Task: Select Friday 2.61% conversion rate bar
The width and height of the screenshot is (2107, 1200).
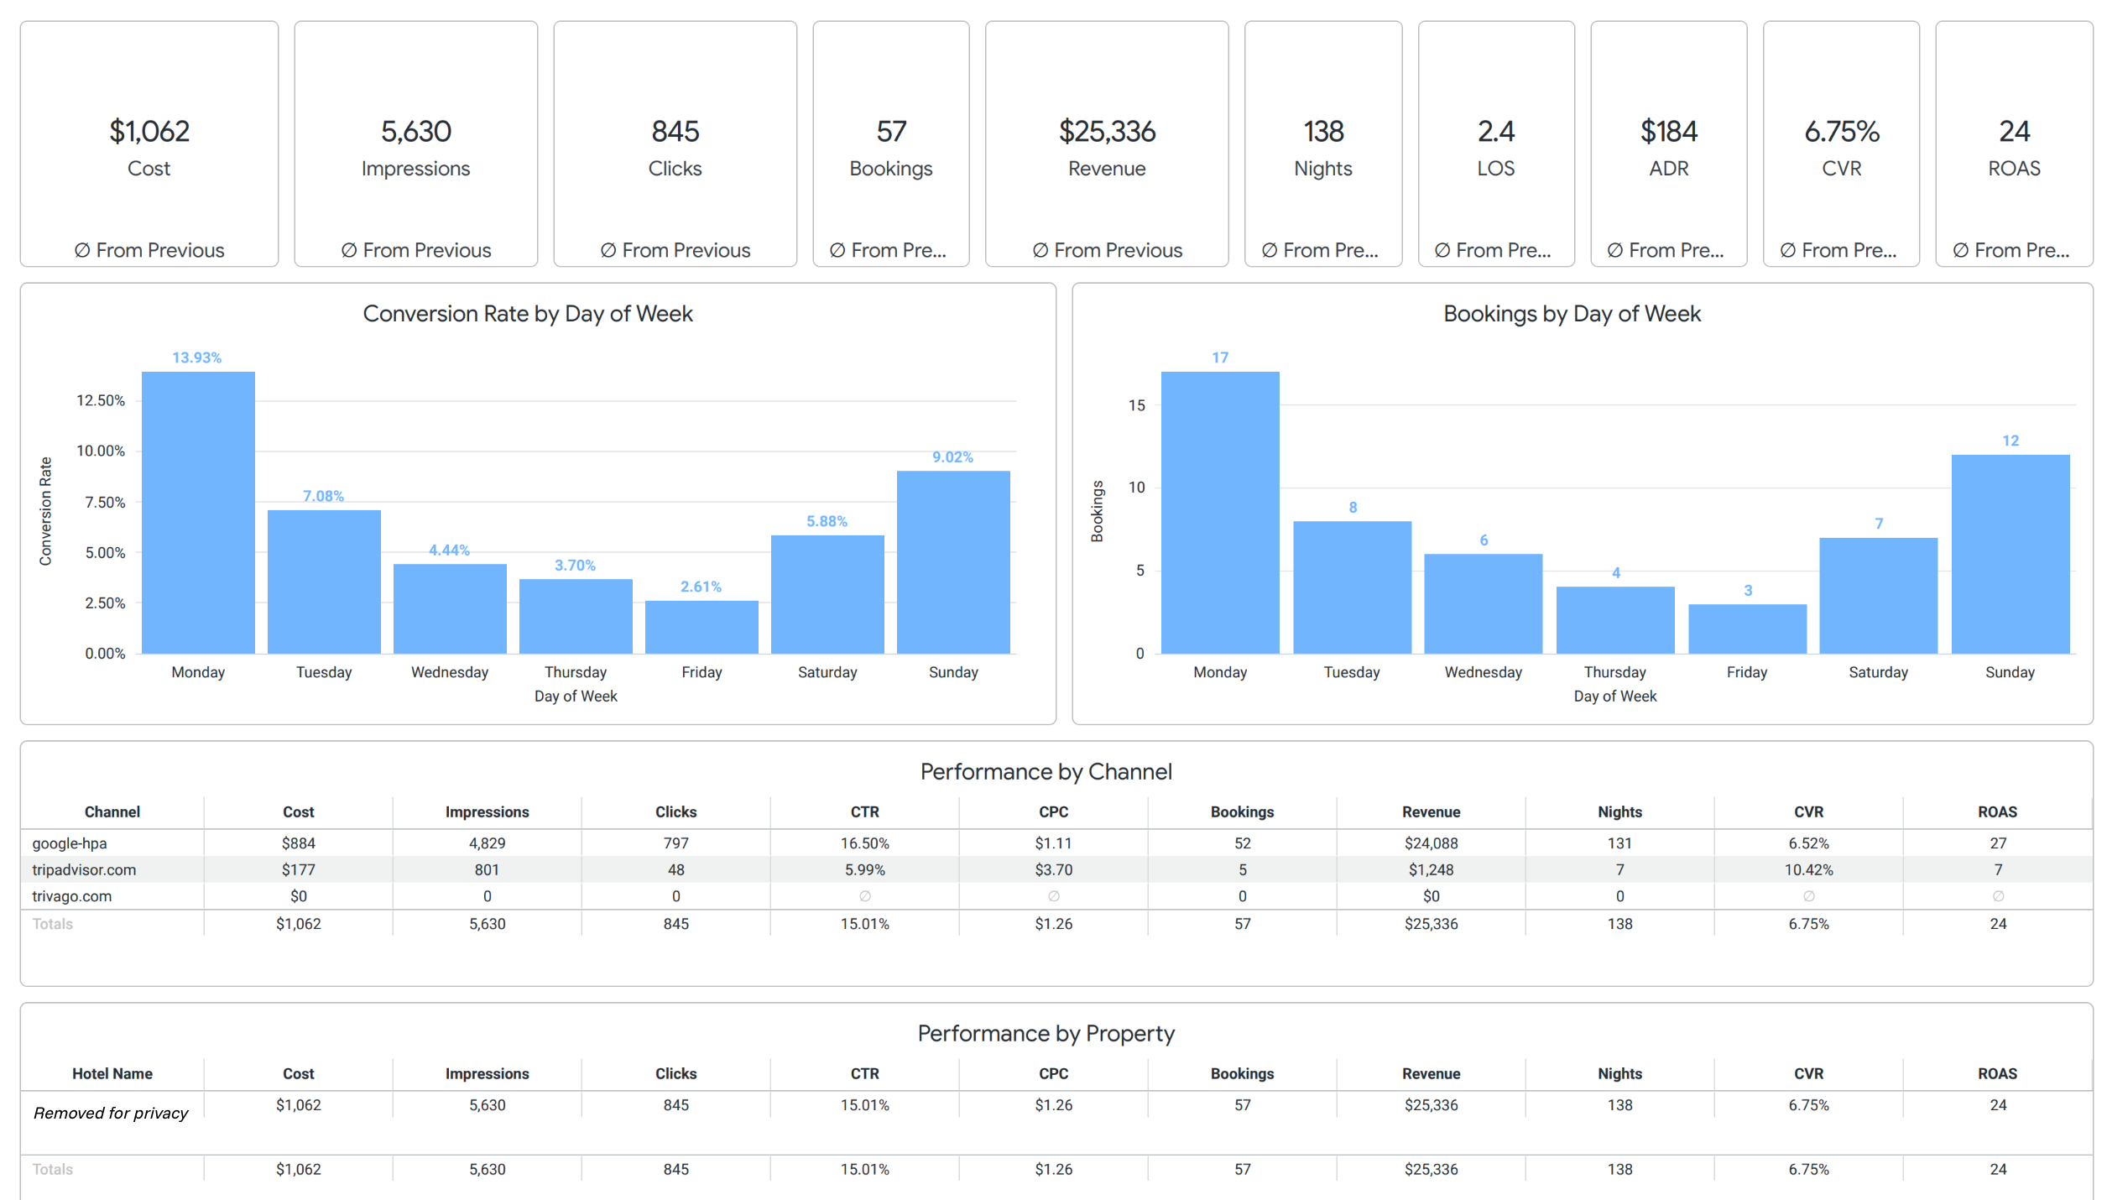Action: [x=701, y=627]
